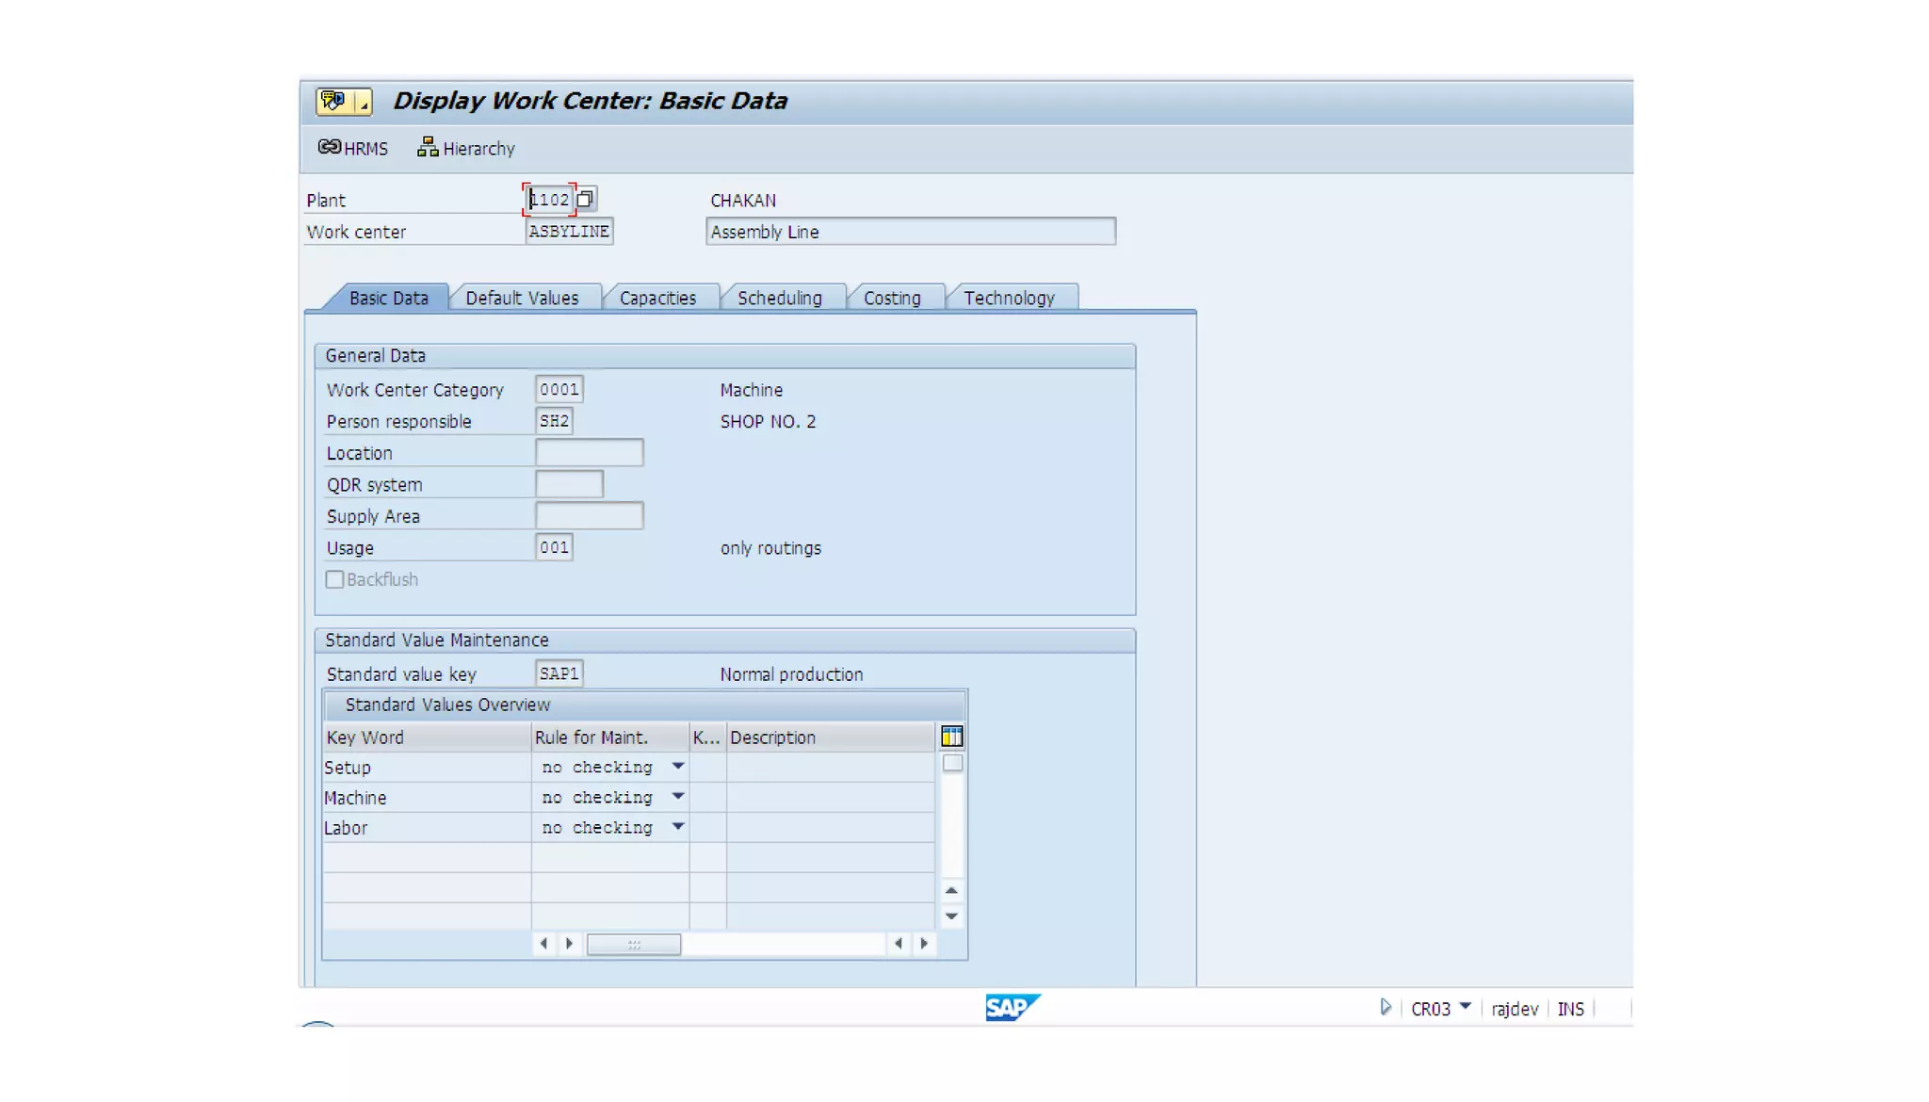The width and height of the screenshot is (1929, 1102).
Task: Switch to the Capacities tab
Action: point(657,298)
